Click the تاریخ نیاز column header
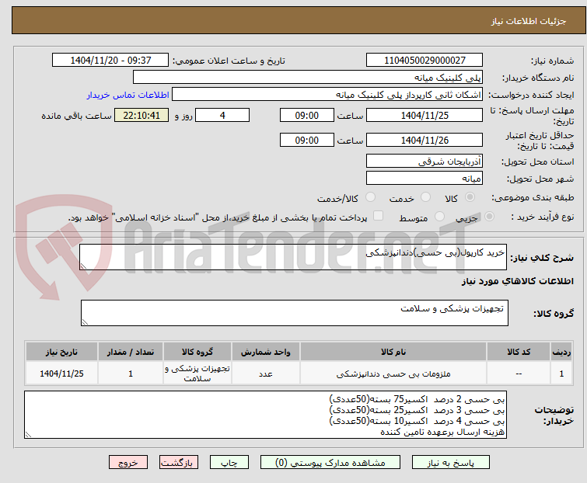 61,352
